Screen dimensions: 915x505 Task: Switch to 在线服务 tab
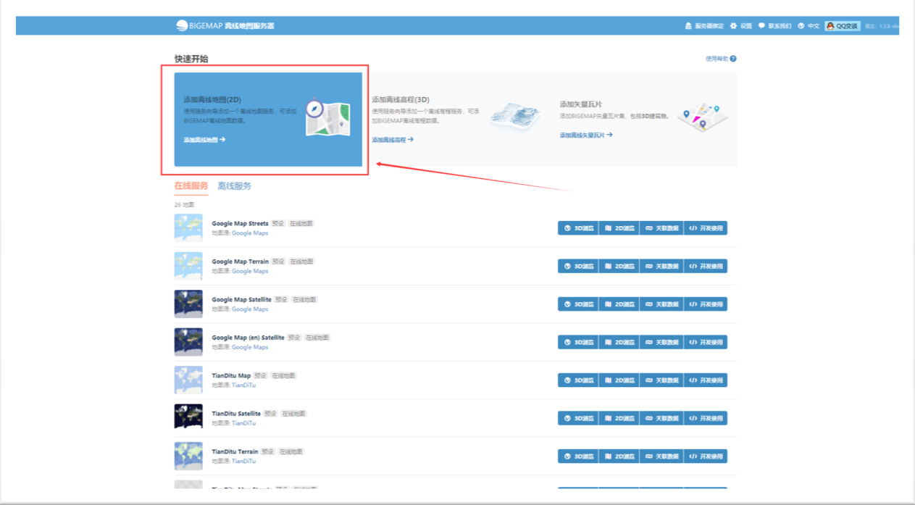click(191, 186)
